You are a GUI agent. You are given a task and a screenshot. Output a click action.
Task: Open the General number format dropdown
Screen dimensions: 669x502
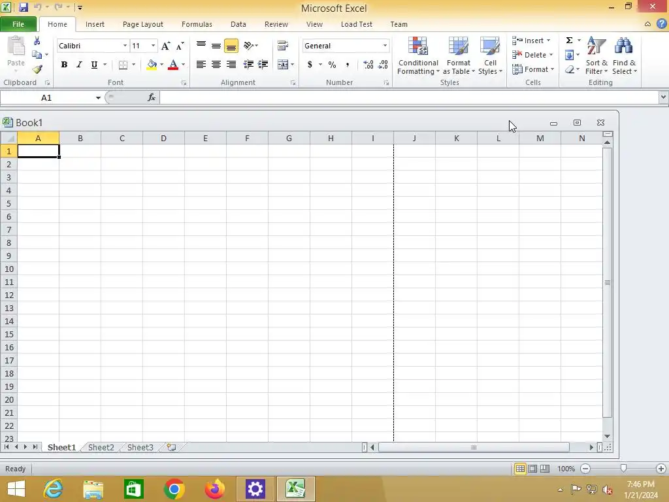[x=385, y=46]
